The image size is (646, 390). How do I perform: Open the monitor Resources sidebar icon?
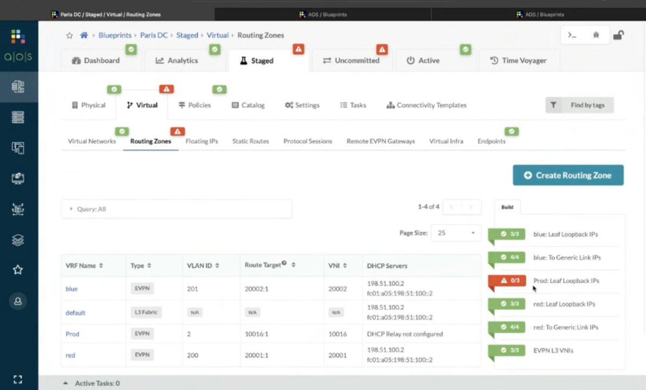[x=18, y=178]
